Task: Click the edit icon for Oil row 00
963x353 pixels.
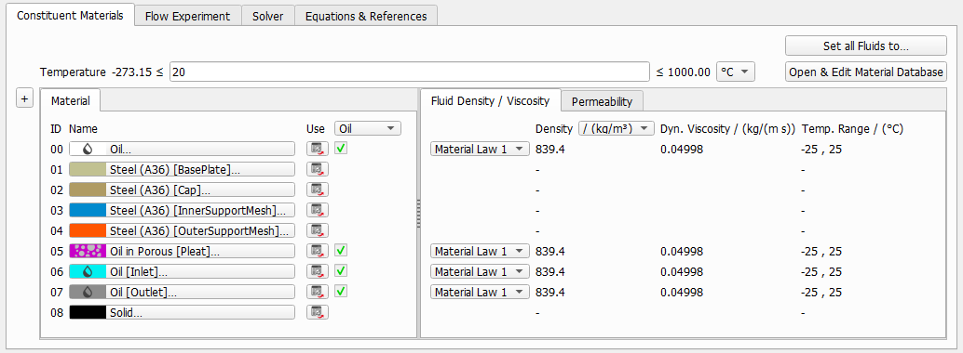Action: [x=318, y=149]
